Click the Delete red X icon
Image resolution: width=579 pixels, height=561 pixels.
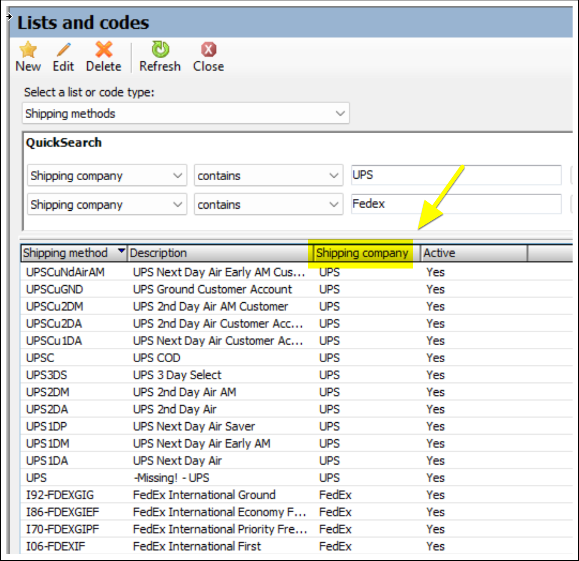[104, 50]
